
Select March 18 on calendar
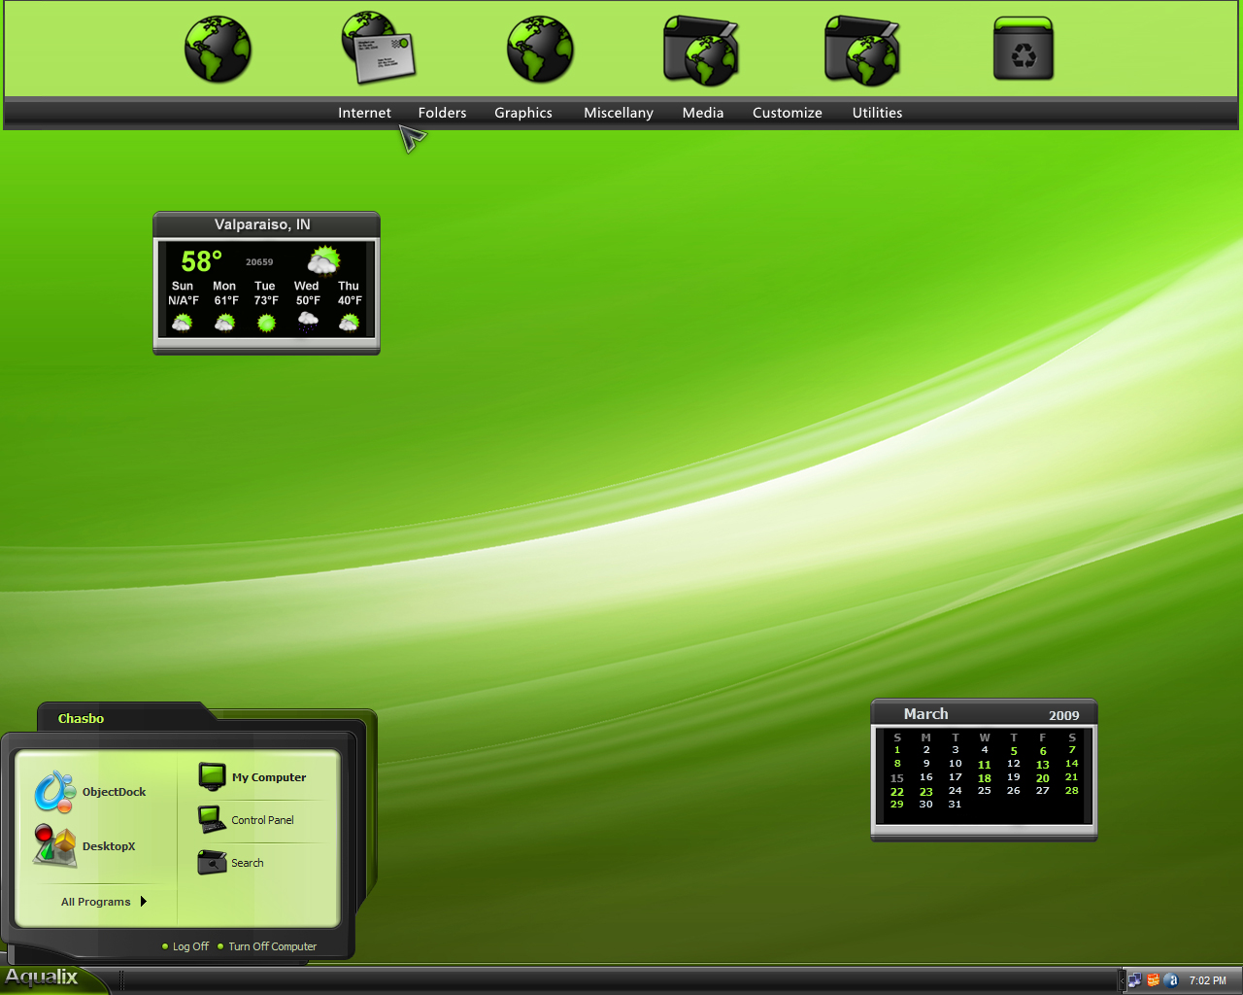click(985, 778)
